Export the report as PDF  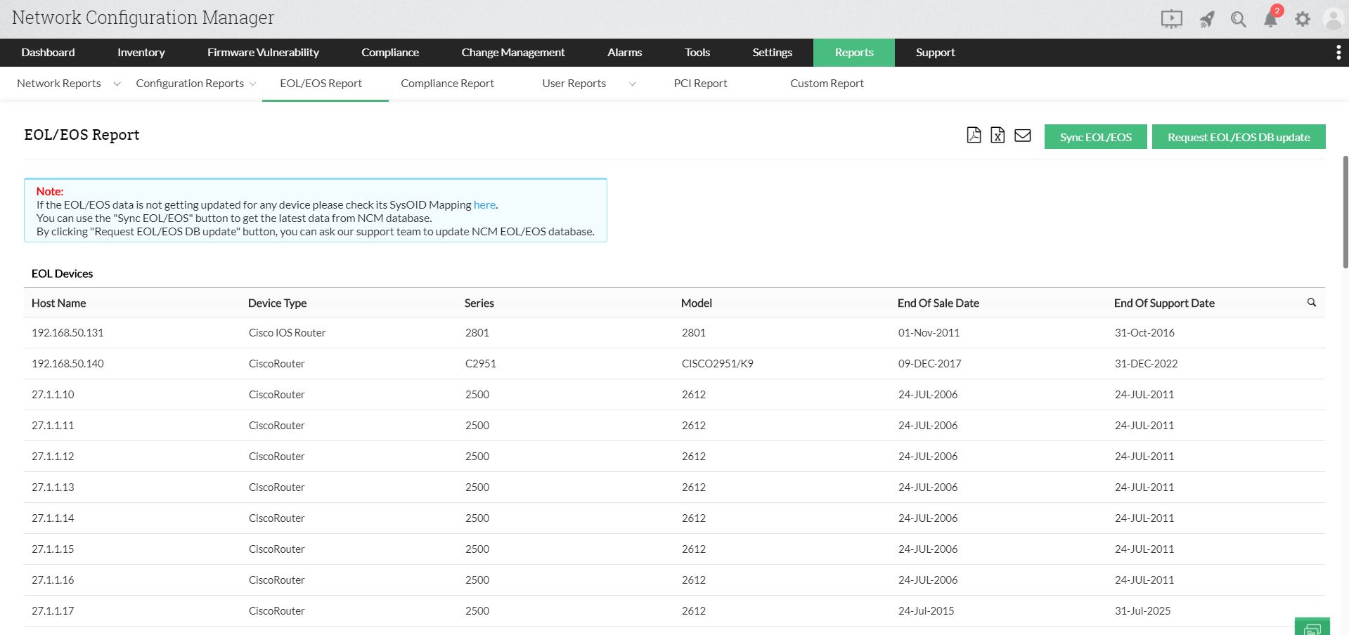click(x=974, y=135)
